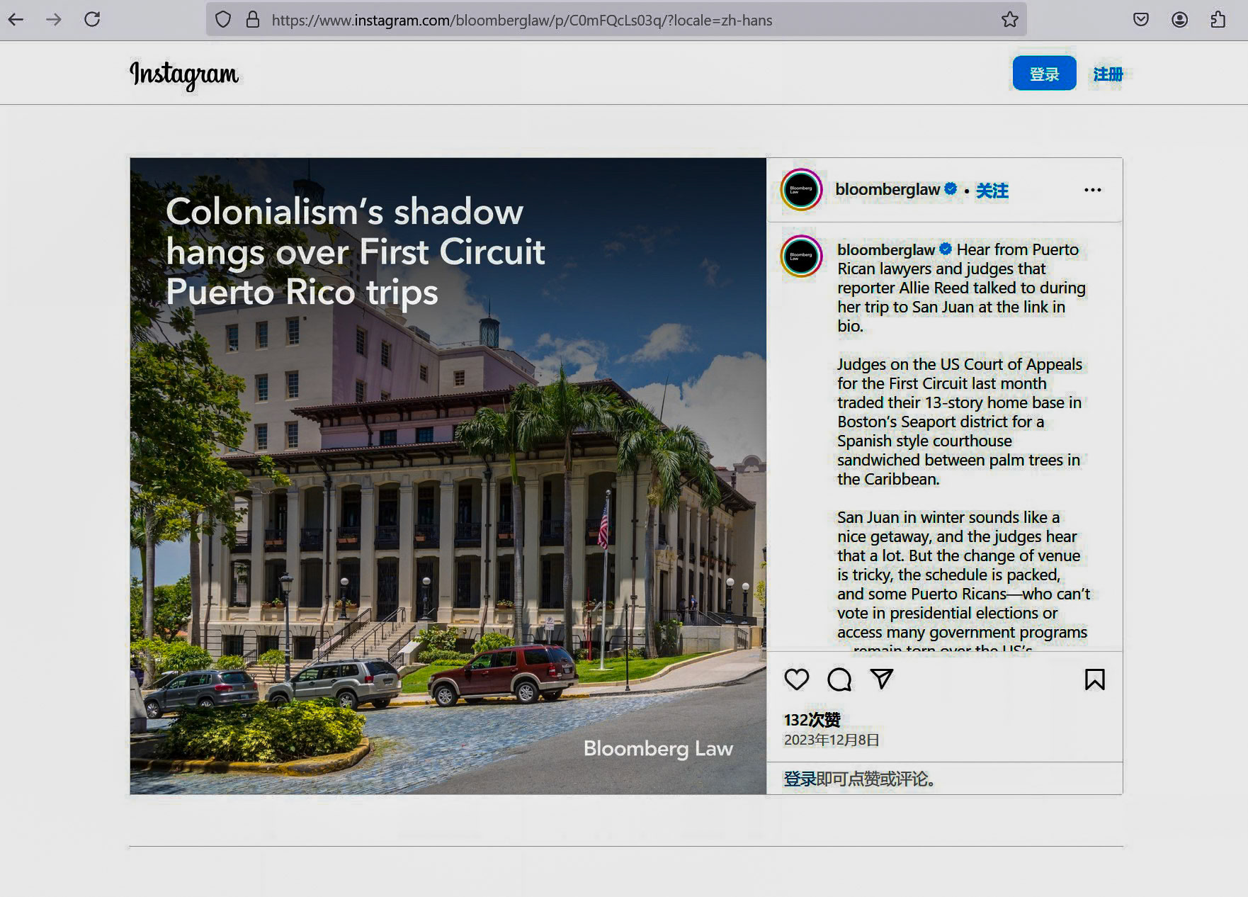Click the 2023年12月8日 post date
This screenshot has height=897, width=1248.
(x=832, y=740)
